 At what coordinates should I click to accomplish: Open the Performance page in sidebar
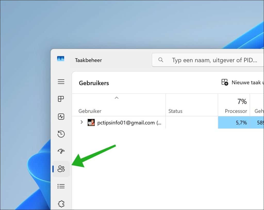(61, 117)
